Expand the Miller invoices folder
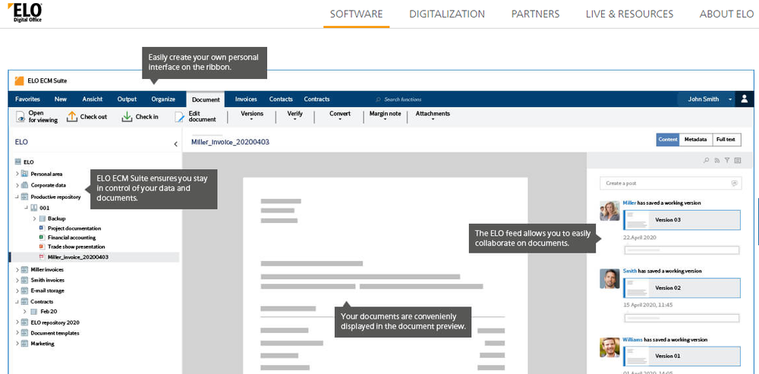 click(17, 269)
